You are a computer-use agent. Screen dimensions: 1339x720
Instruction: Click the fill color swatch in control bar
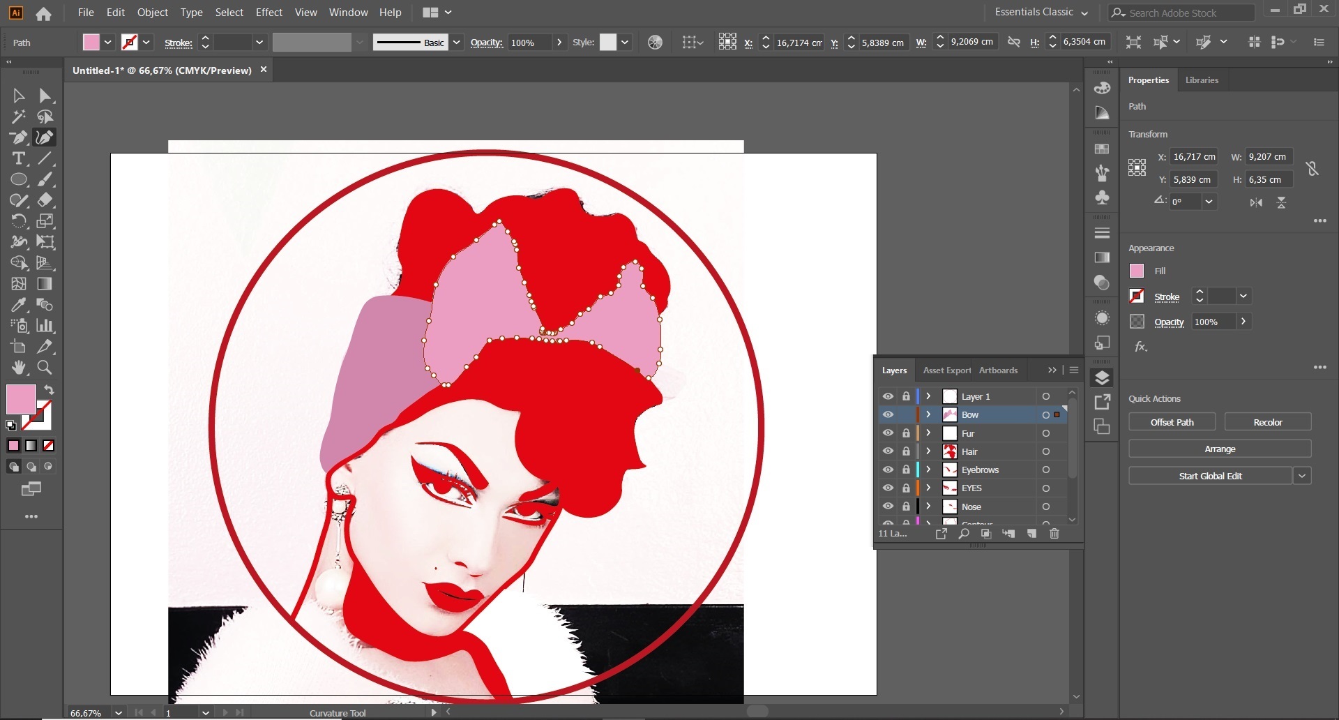(x=91, y=43)
